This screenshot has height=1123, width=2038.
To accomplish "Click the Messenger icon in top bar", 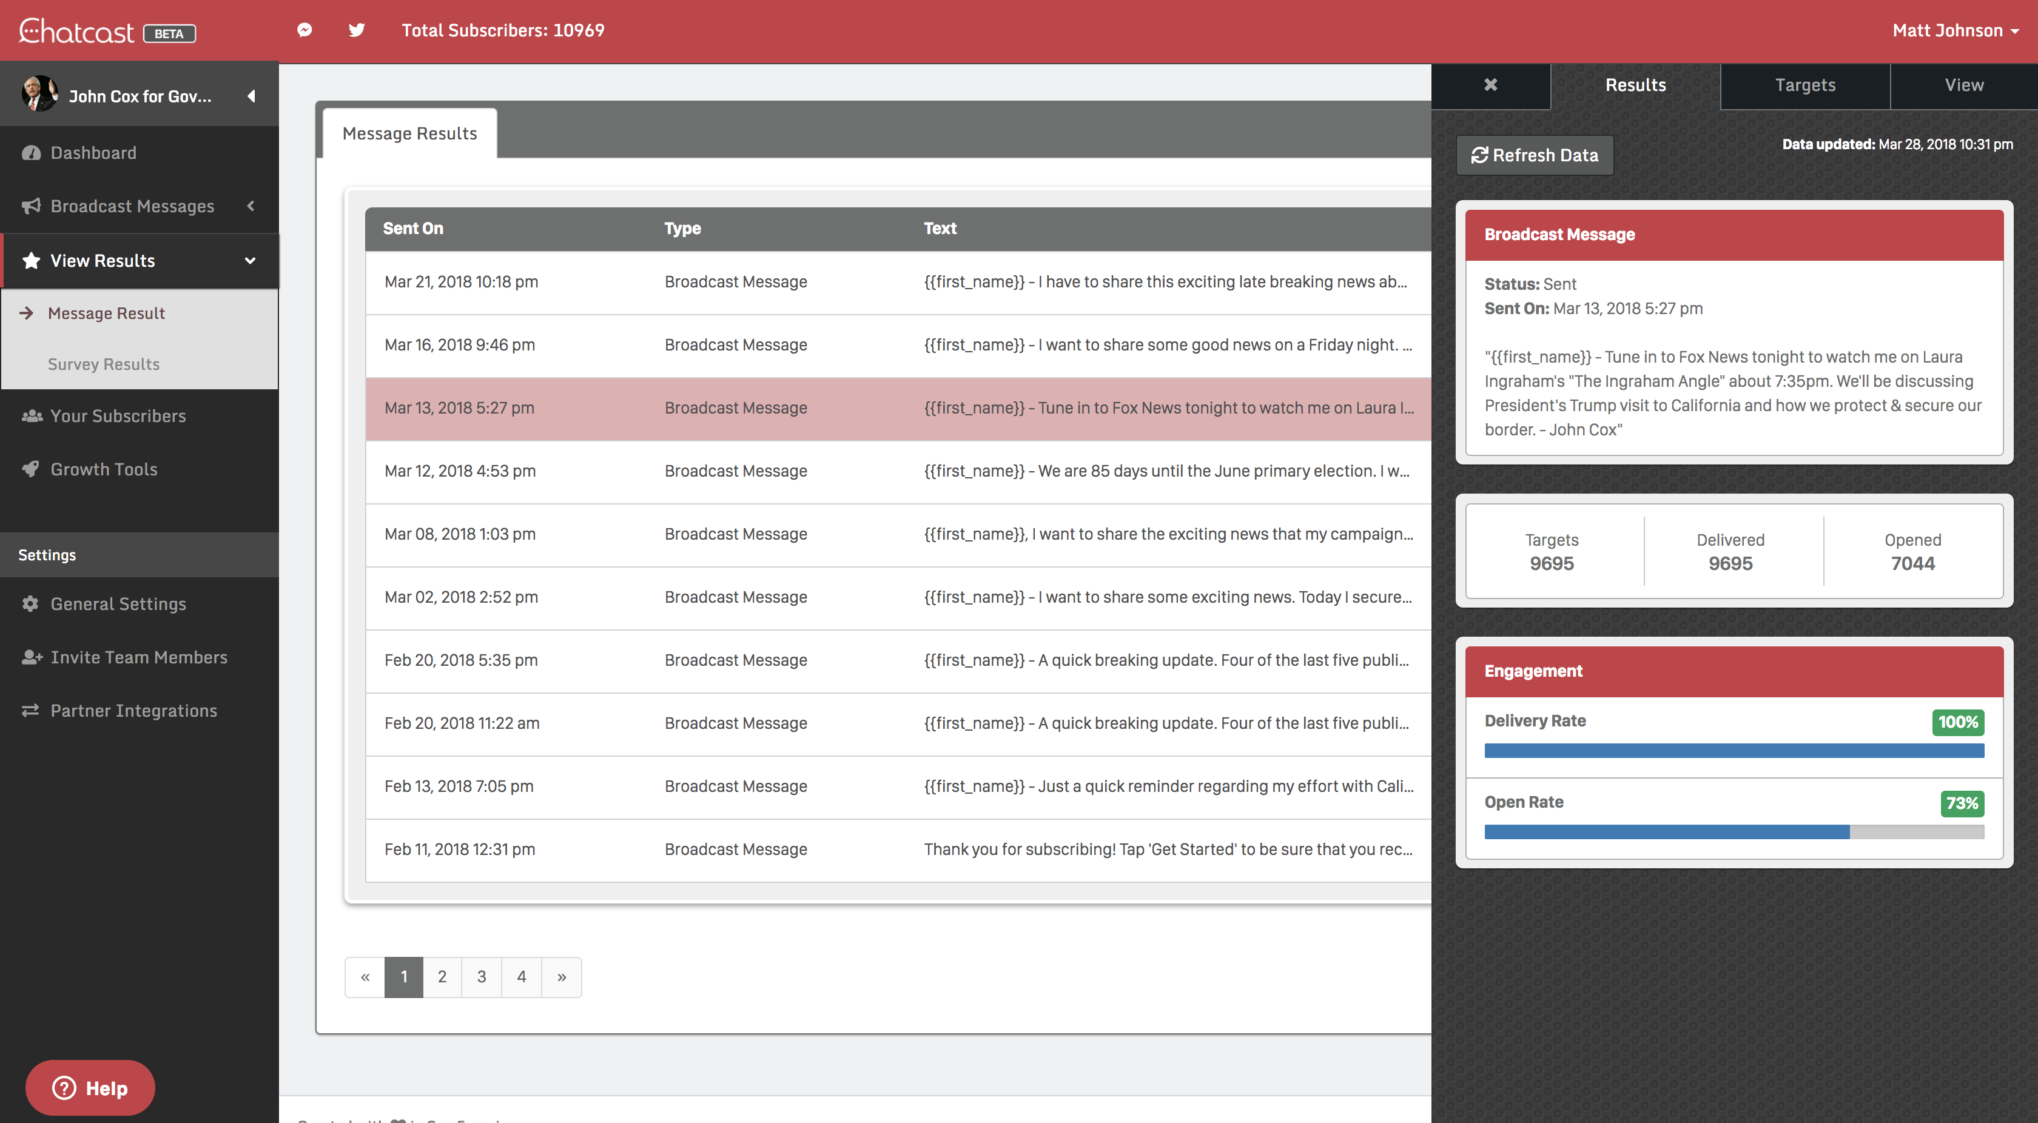I will [304, 30].
